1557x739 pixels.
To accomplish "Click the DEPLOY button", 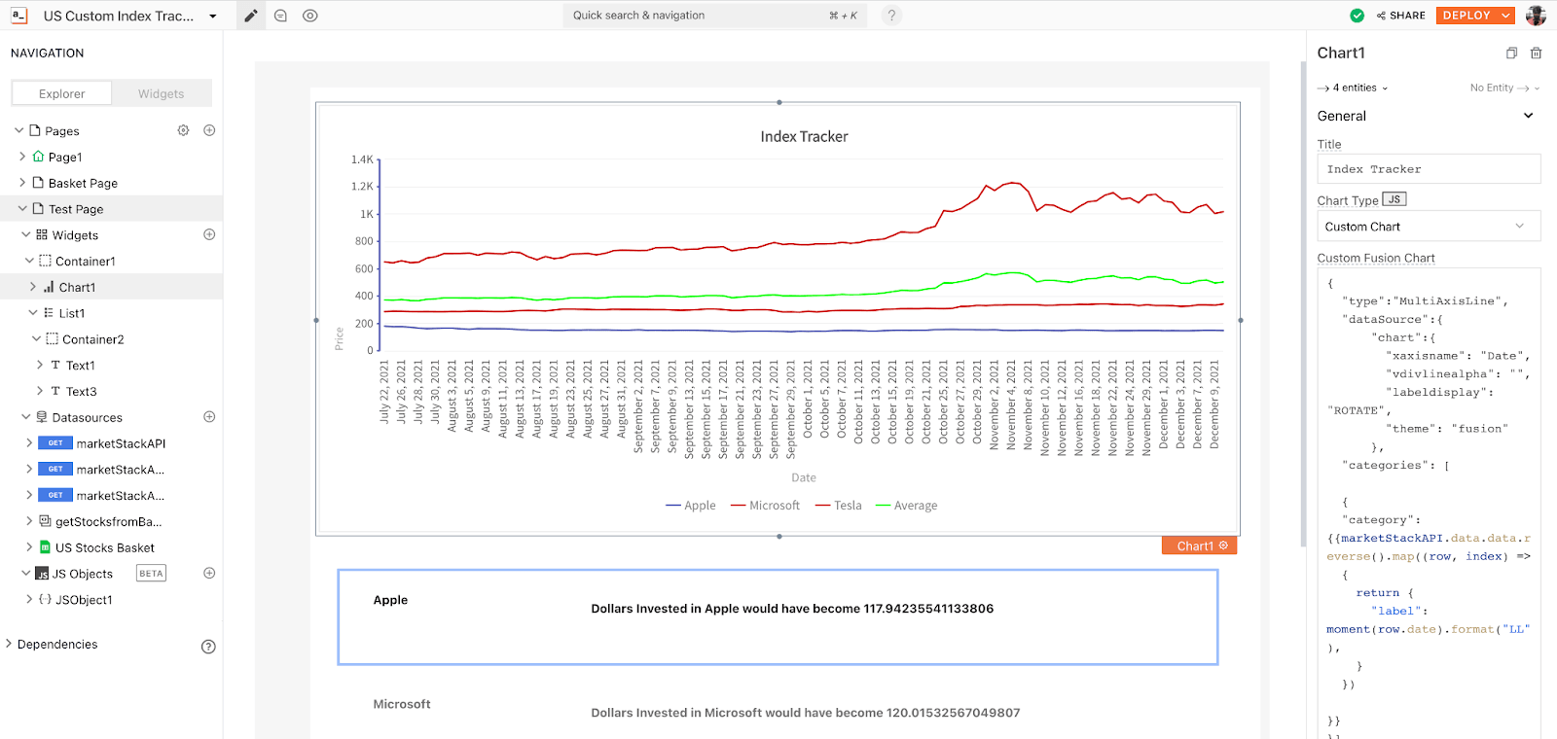I will [x=1466, y=16].
